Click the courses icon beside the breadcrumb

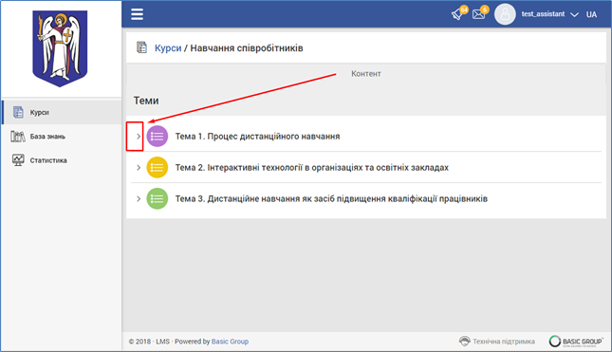(x=141, y=47)
